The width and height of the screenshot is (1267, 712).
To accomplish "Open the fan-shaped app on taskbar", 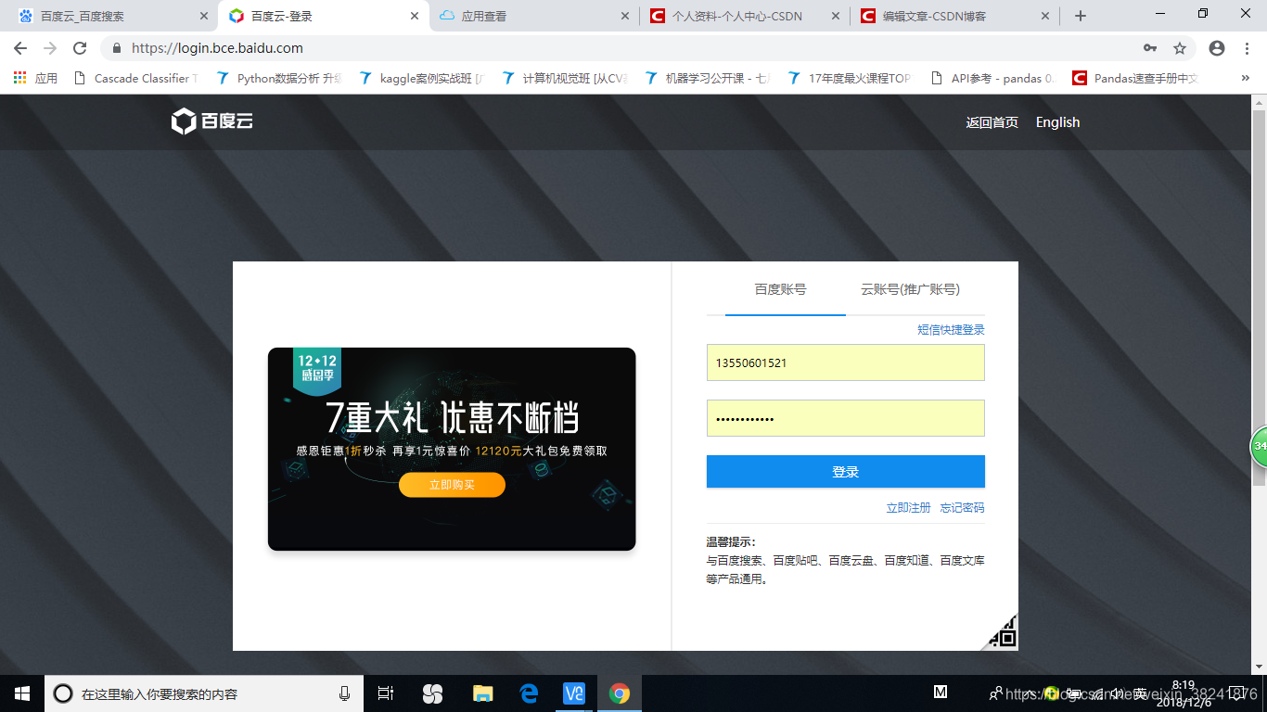I will pyautogui.click(x=432, y=693).
